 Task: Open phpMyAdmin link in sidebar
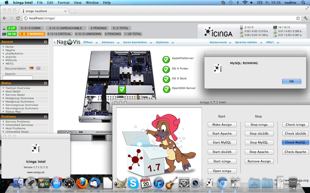click(x=14, y=54)
